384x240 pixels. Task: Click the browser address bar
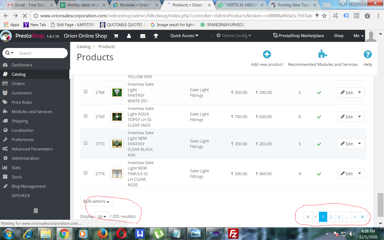(x=176, y=16)
